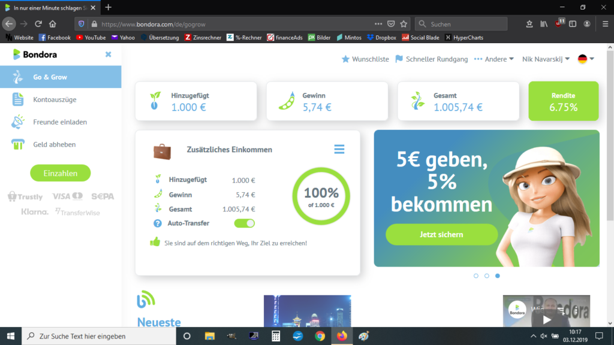Open the Mintos bookmark
The height and width of the screenshot is (345, 614).
pos(348,38)
